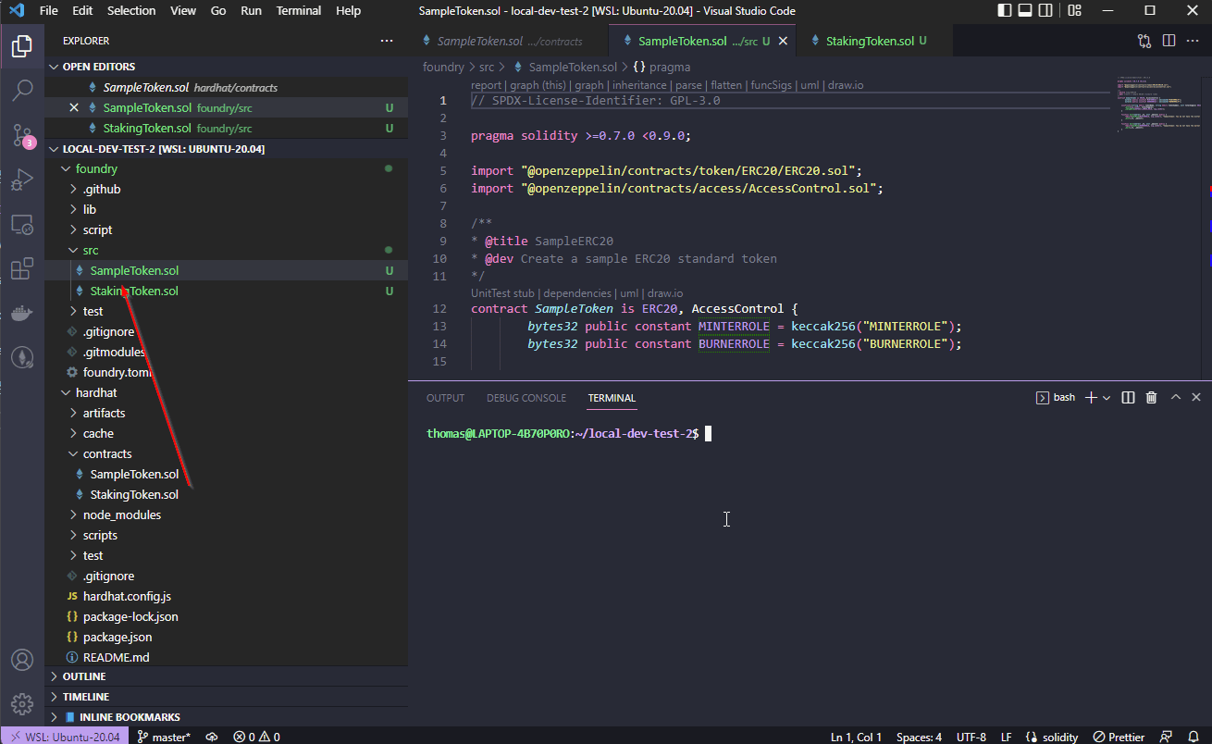
Task: Expand the script folder under foundry
Action: click(75, 229)
